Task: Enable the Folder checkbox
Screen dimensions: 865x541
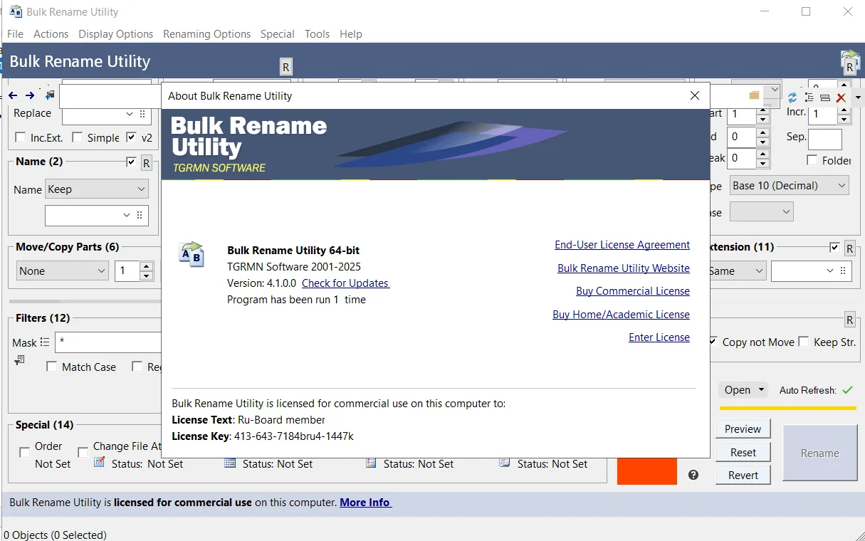Action: [x=812, y=160]
